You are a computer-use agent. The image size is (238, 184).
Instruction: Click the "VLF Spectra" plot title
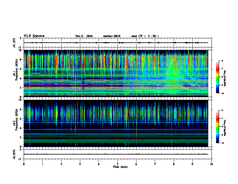34,36
